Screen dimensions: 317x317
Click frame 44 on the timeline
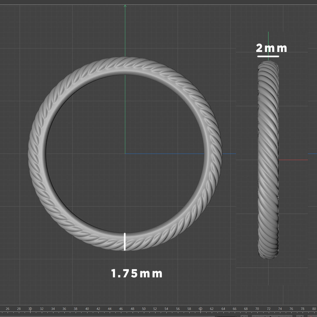pyautogui.click(x=109, y=309)
